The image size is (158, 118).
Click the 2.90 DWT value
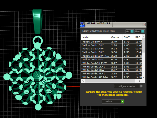click(127, 60)
